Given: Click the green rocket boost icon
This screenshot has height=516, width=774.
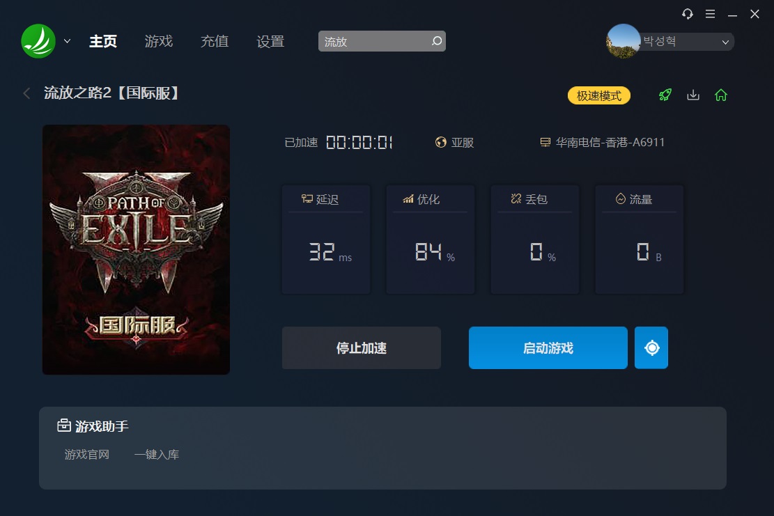Looking at the screenshot, I should (665, 95).
